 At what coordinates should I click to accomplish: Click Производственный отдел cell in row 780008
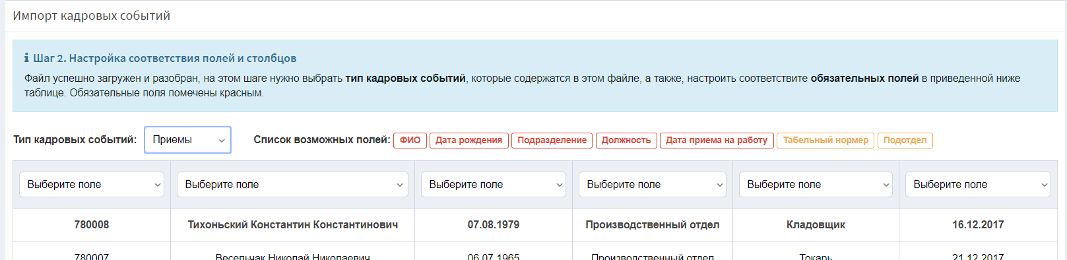(x=653, y=225)
